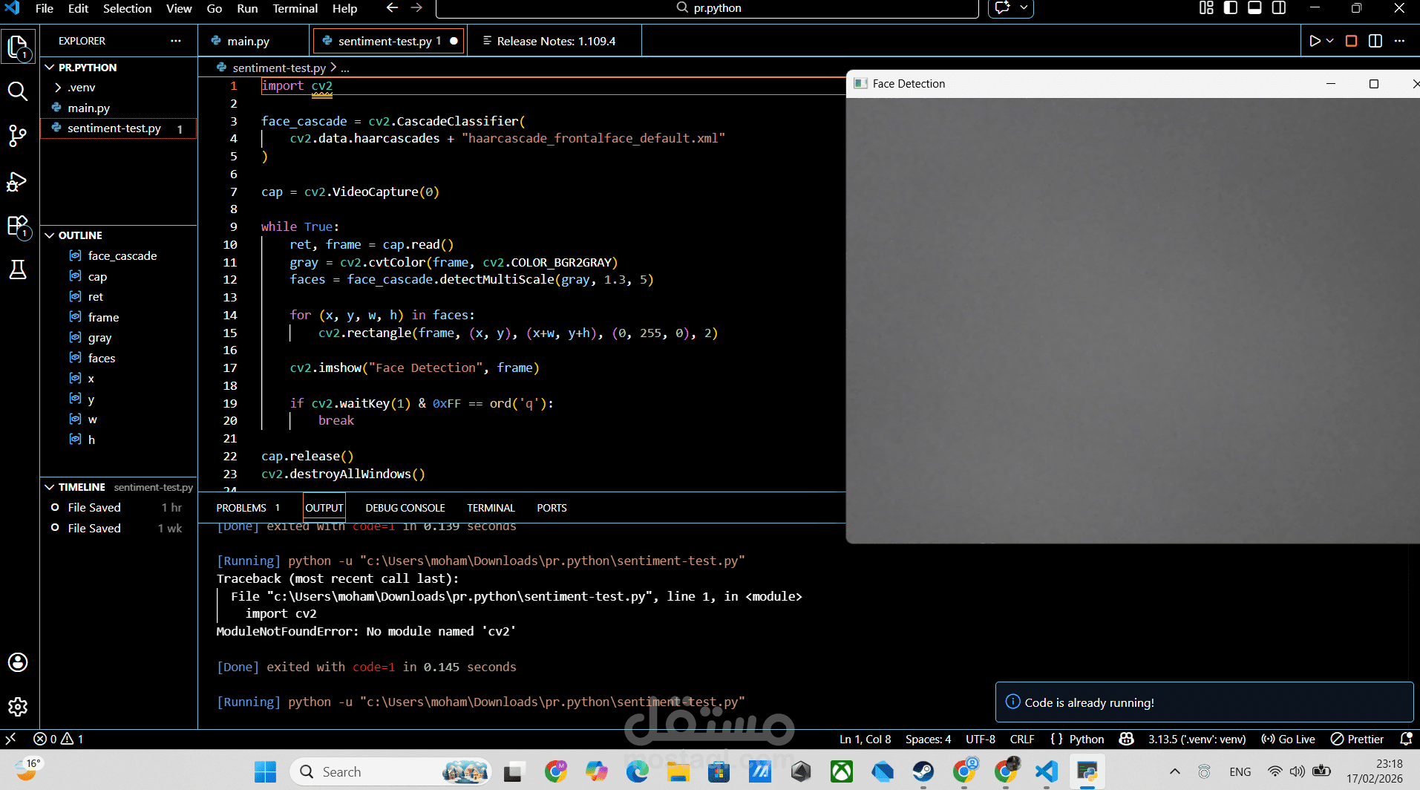Click the 'Code is already running!' notification
Screen dimensions: 1420x790
click(1204, 702)
